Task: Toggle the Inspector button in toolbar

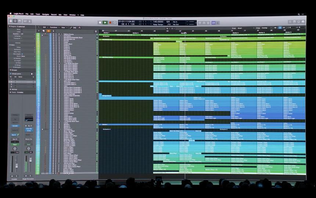Action: pyautogui.click(x=15, y=21)
